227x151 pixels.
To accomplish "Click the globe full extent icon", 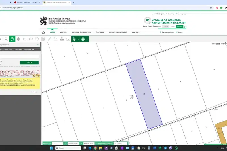I will tap(18, 39).
